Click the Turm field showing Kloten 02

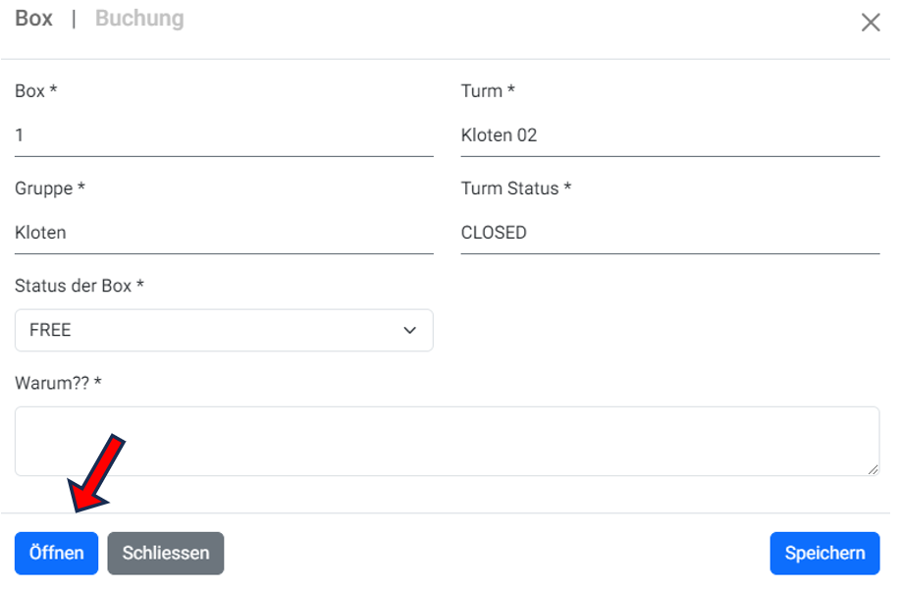(669, 135)
